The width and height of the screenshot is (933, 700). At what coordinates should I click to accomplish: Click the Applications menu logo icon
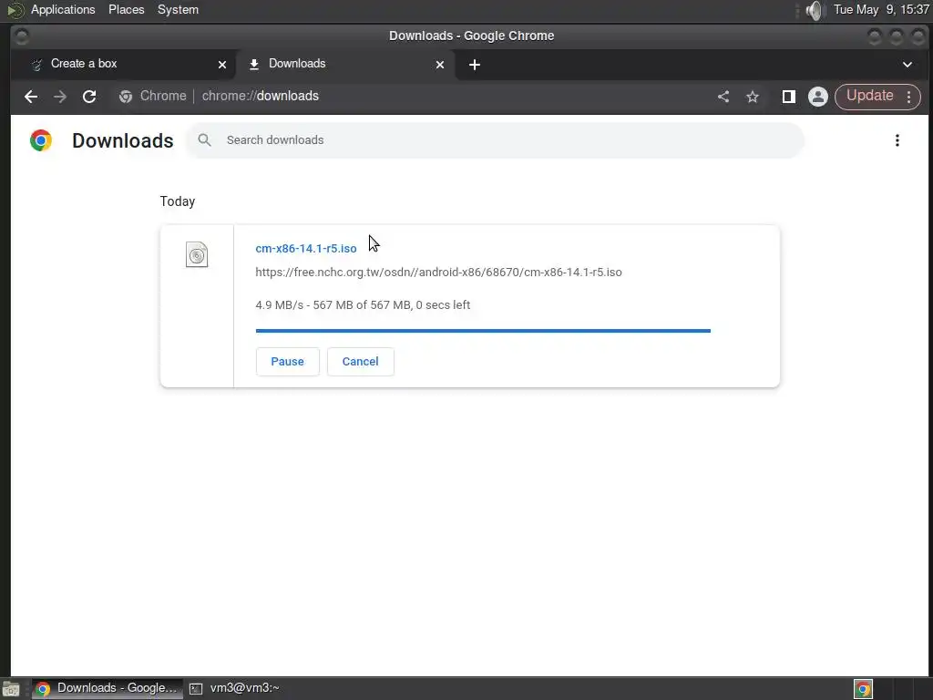click(15, 10)
